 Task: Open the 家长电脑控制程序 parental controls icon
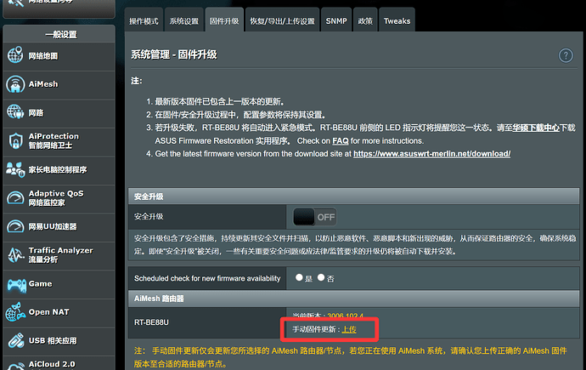coord(15,169)
